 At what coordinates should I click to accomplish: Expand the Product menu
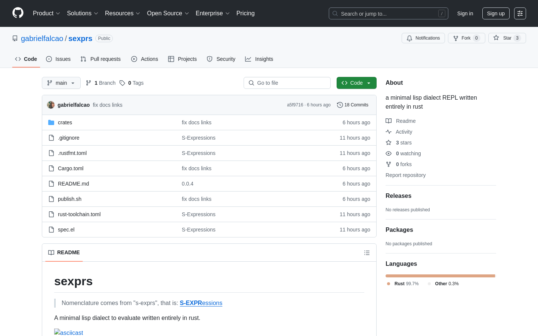[46, 13]
